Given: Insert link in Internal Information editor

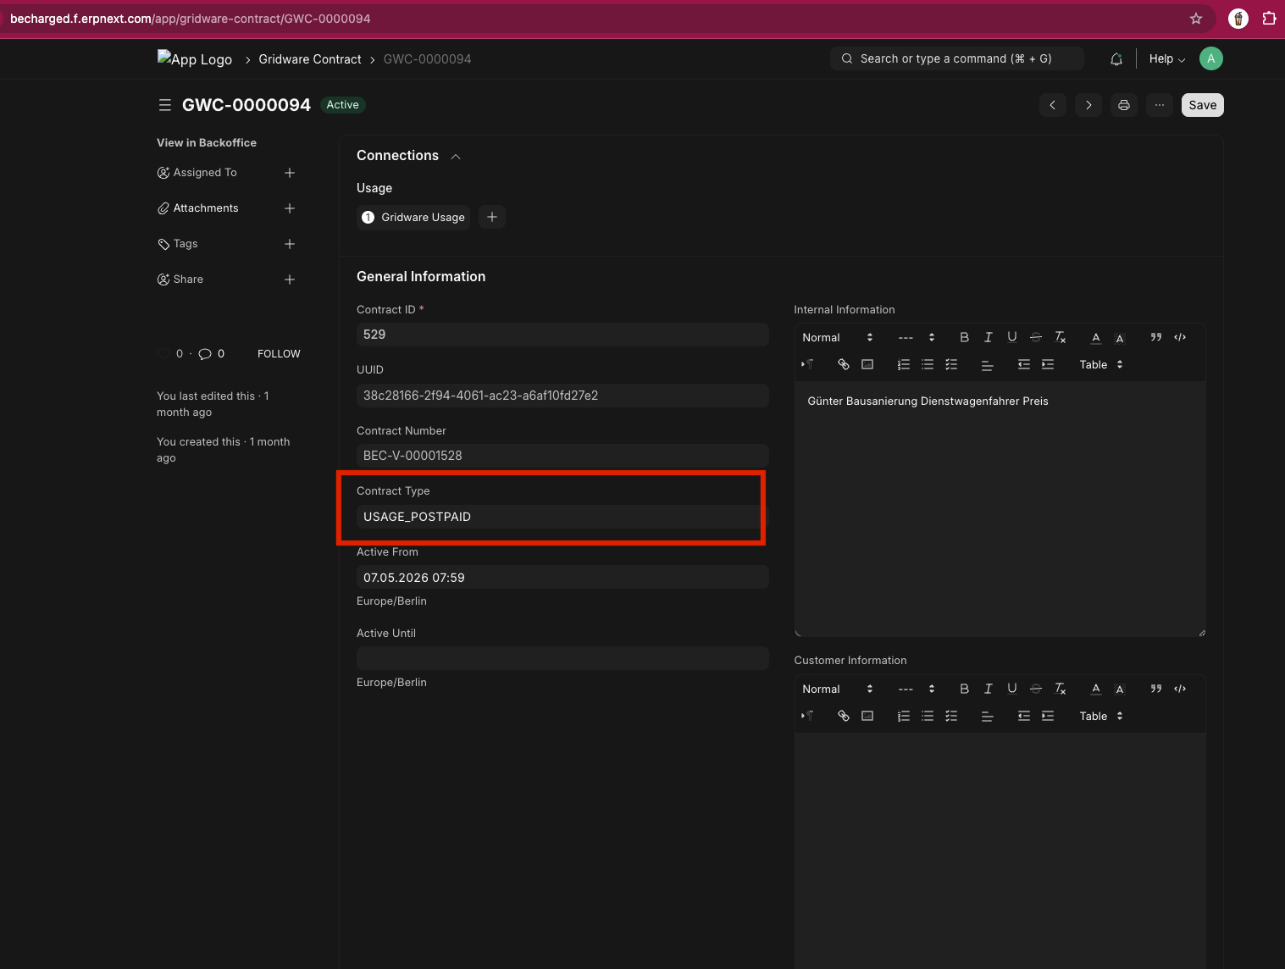Looking at the screenshot, I should point(844,364).
